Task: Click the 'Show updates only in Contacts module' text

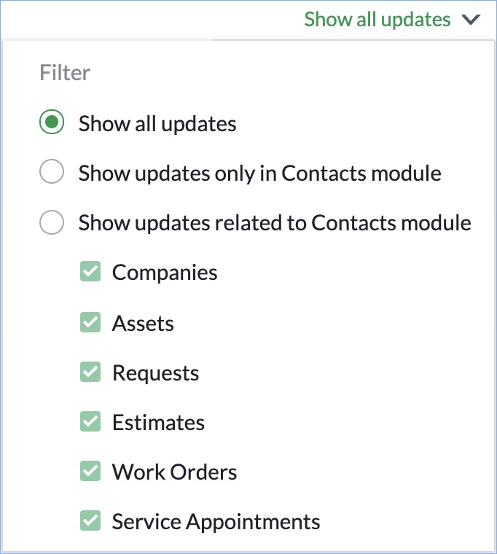Action: [259, 173]
